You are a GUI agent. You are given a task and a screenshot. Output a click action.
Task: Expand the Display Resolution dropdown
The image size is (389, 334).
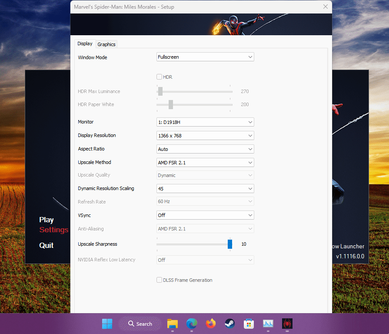205,136
